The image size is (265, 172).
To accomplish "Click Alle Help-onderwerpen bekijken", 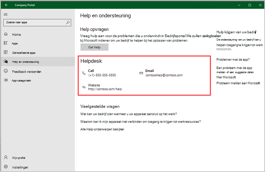I will click(102, 129).
